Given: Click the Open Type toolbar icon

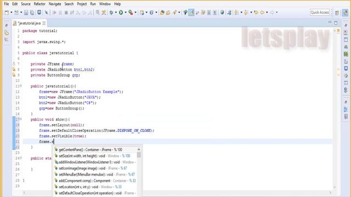Looking at the screenshot, I should point(162,13).
